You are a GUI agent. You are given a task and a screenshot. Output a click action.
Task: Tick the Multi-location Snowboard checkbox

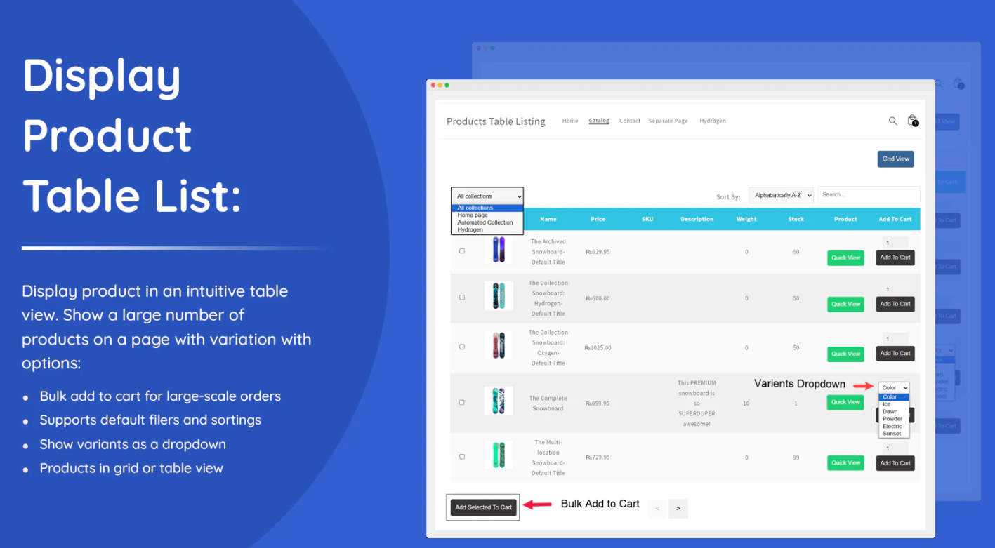point(461,455)
